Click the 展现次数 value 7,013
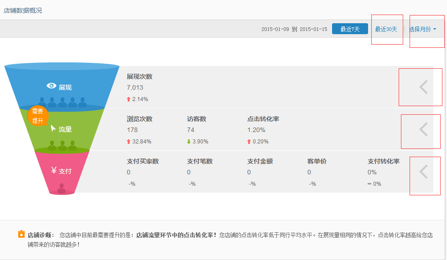 [135, 87]
